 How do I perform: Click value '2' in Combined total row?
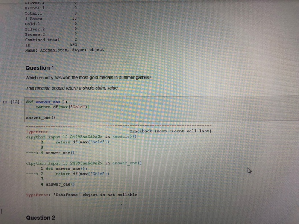tap(76, 39)
